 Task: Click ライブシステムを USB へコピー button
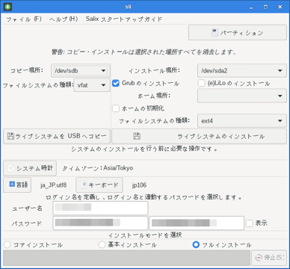[x=57, y=136]
